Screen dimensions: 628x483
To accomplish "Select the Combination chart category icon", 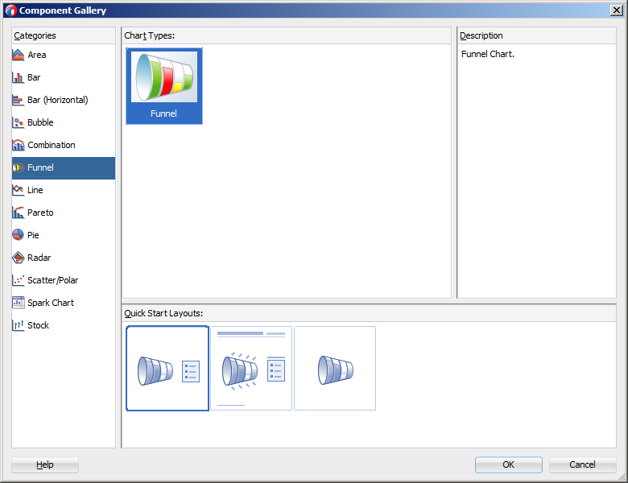I will click(x=18, y=145).
